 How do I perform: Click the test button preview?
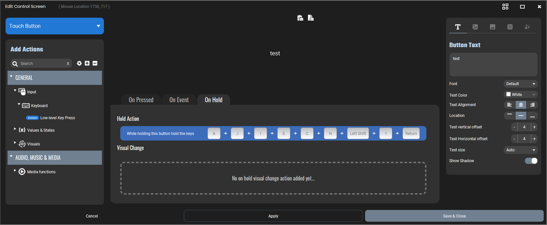click(x=275, y=53)
